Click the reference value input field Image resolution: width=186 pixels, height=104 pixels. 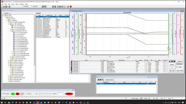60,94
